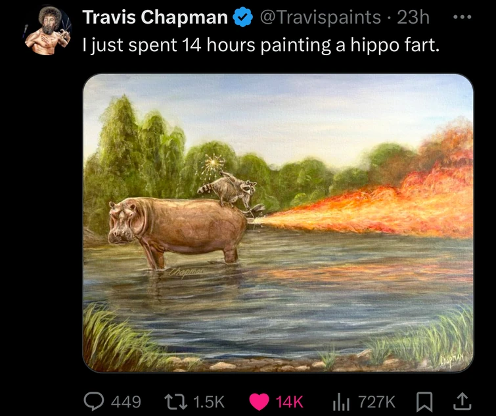Click the 727K views count
This screenshot has width=496, height=416.
point(377,401)
